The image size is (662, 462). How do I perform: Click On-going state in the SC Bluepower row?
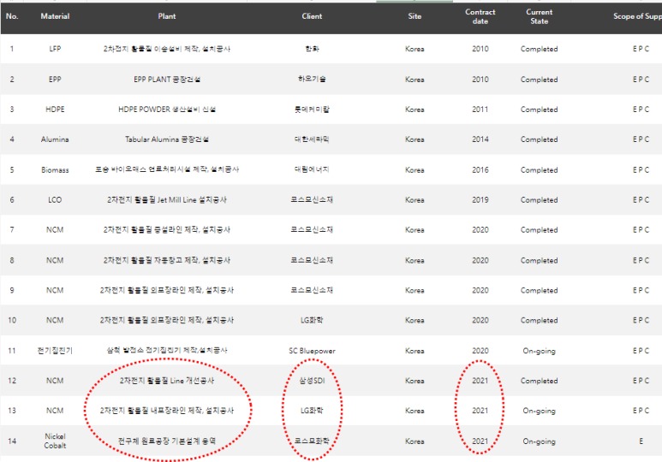tap(540, 351)
